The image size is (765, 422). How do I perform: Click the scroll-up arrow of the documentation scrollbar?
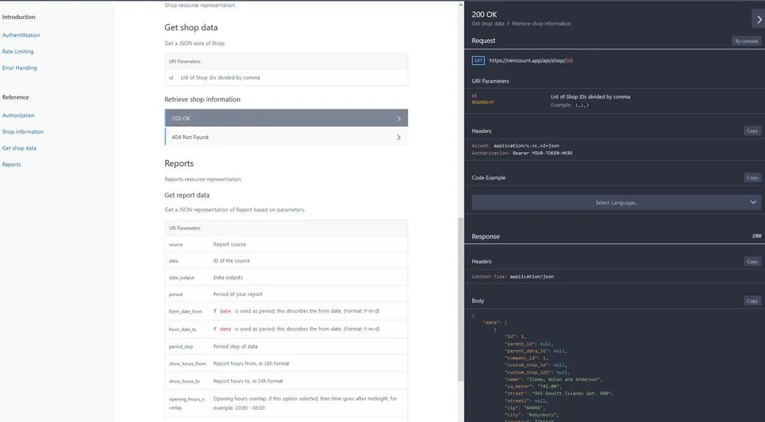(x=461, y=5)
